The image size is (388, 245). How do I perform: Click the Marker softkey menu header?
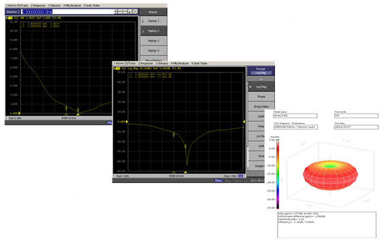tap(153, 12)
